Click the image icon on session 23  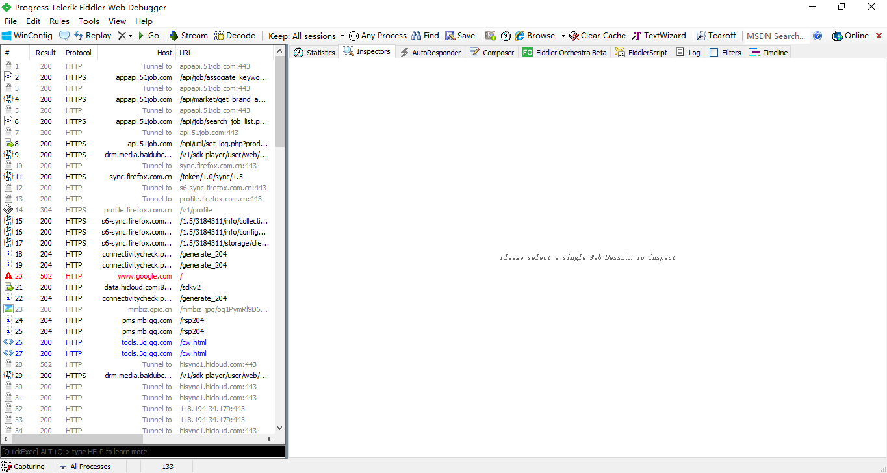[8, 309]
